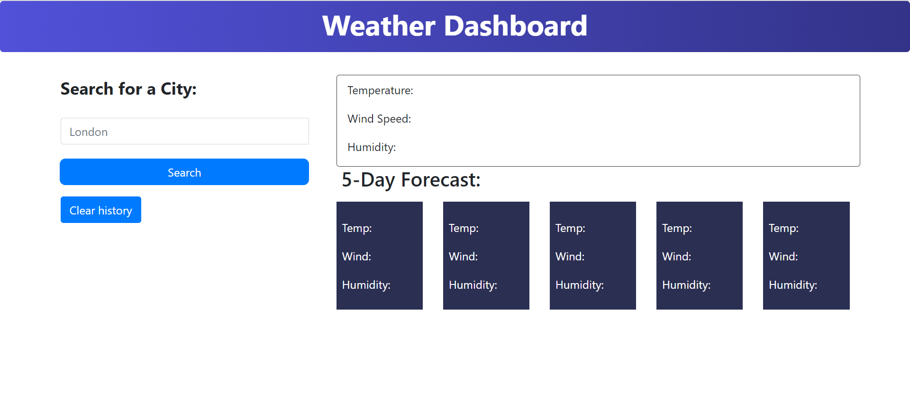Click the second forecast card
Screen dimensions: 910x409
pos(486,256)
